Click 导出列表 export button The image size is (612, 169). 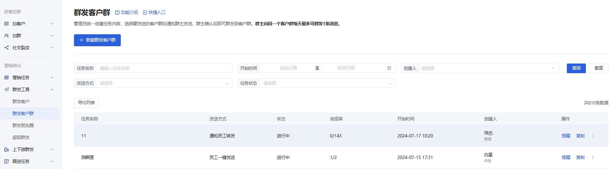(86, 103)
